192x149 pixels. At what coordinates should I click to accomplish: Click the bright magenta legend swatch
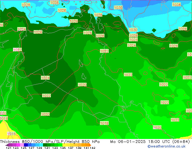tap(18, 145)
